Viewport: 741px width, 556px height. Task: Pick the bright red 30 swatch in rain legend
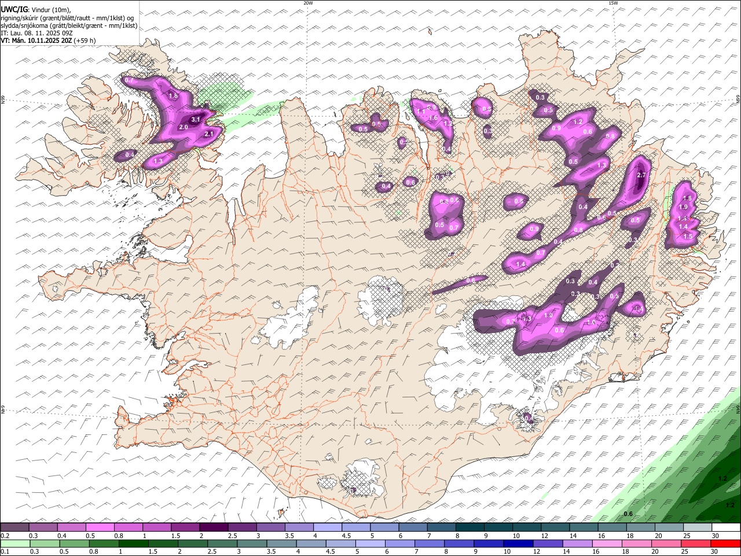click(725, 543)
